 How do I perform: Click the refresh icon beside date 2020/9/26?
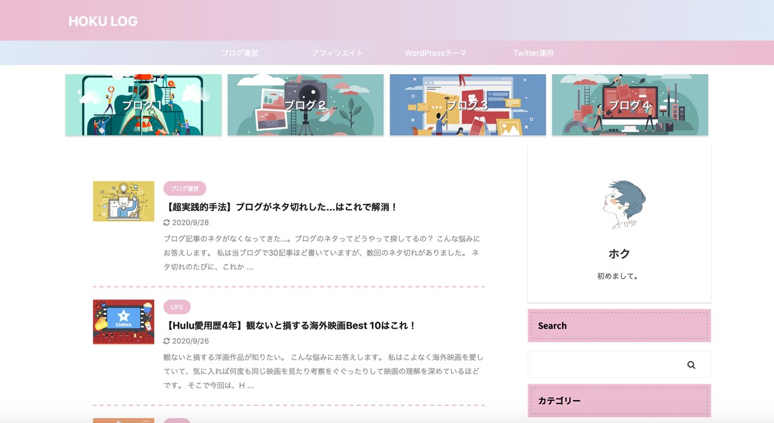(x=167, y=341)
